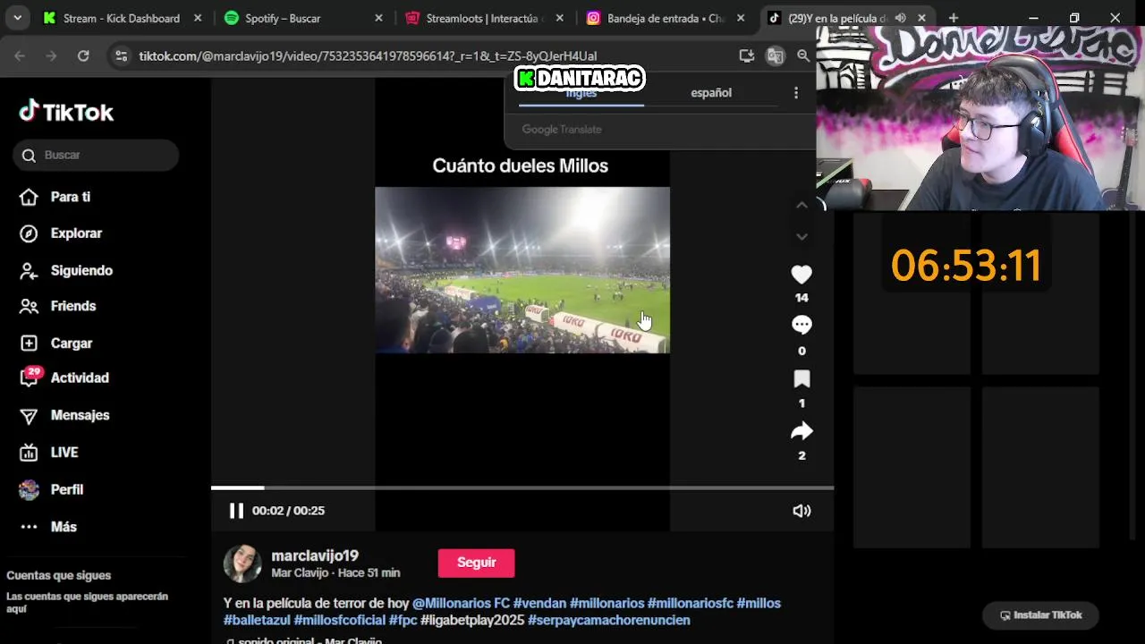The image size is (1145, 644).
Task: Open the marclavijo19 username link
Action: (x=315, y=555)
